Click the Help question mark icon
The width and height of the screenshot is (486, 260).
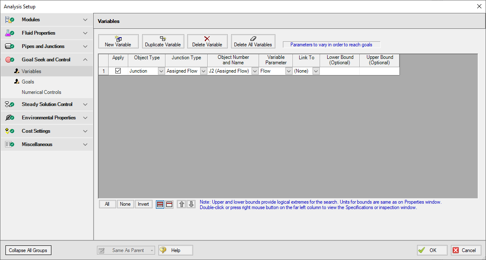pos(163,250)
